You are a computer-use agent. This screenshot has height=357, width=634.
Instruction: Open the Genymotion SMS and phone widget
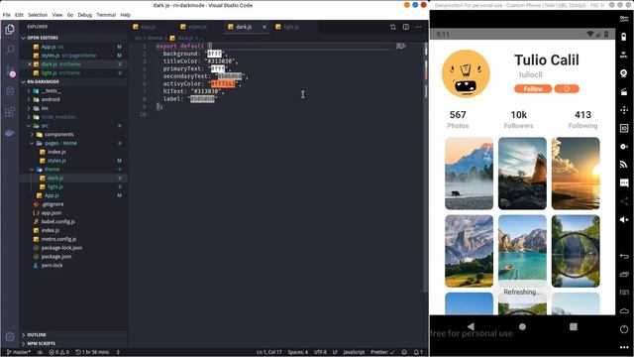[x=624, y=182]
